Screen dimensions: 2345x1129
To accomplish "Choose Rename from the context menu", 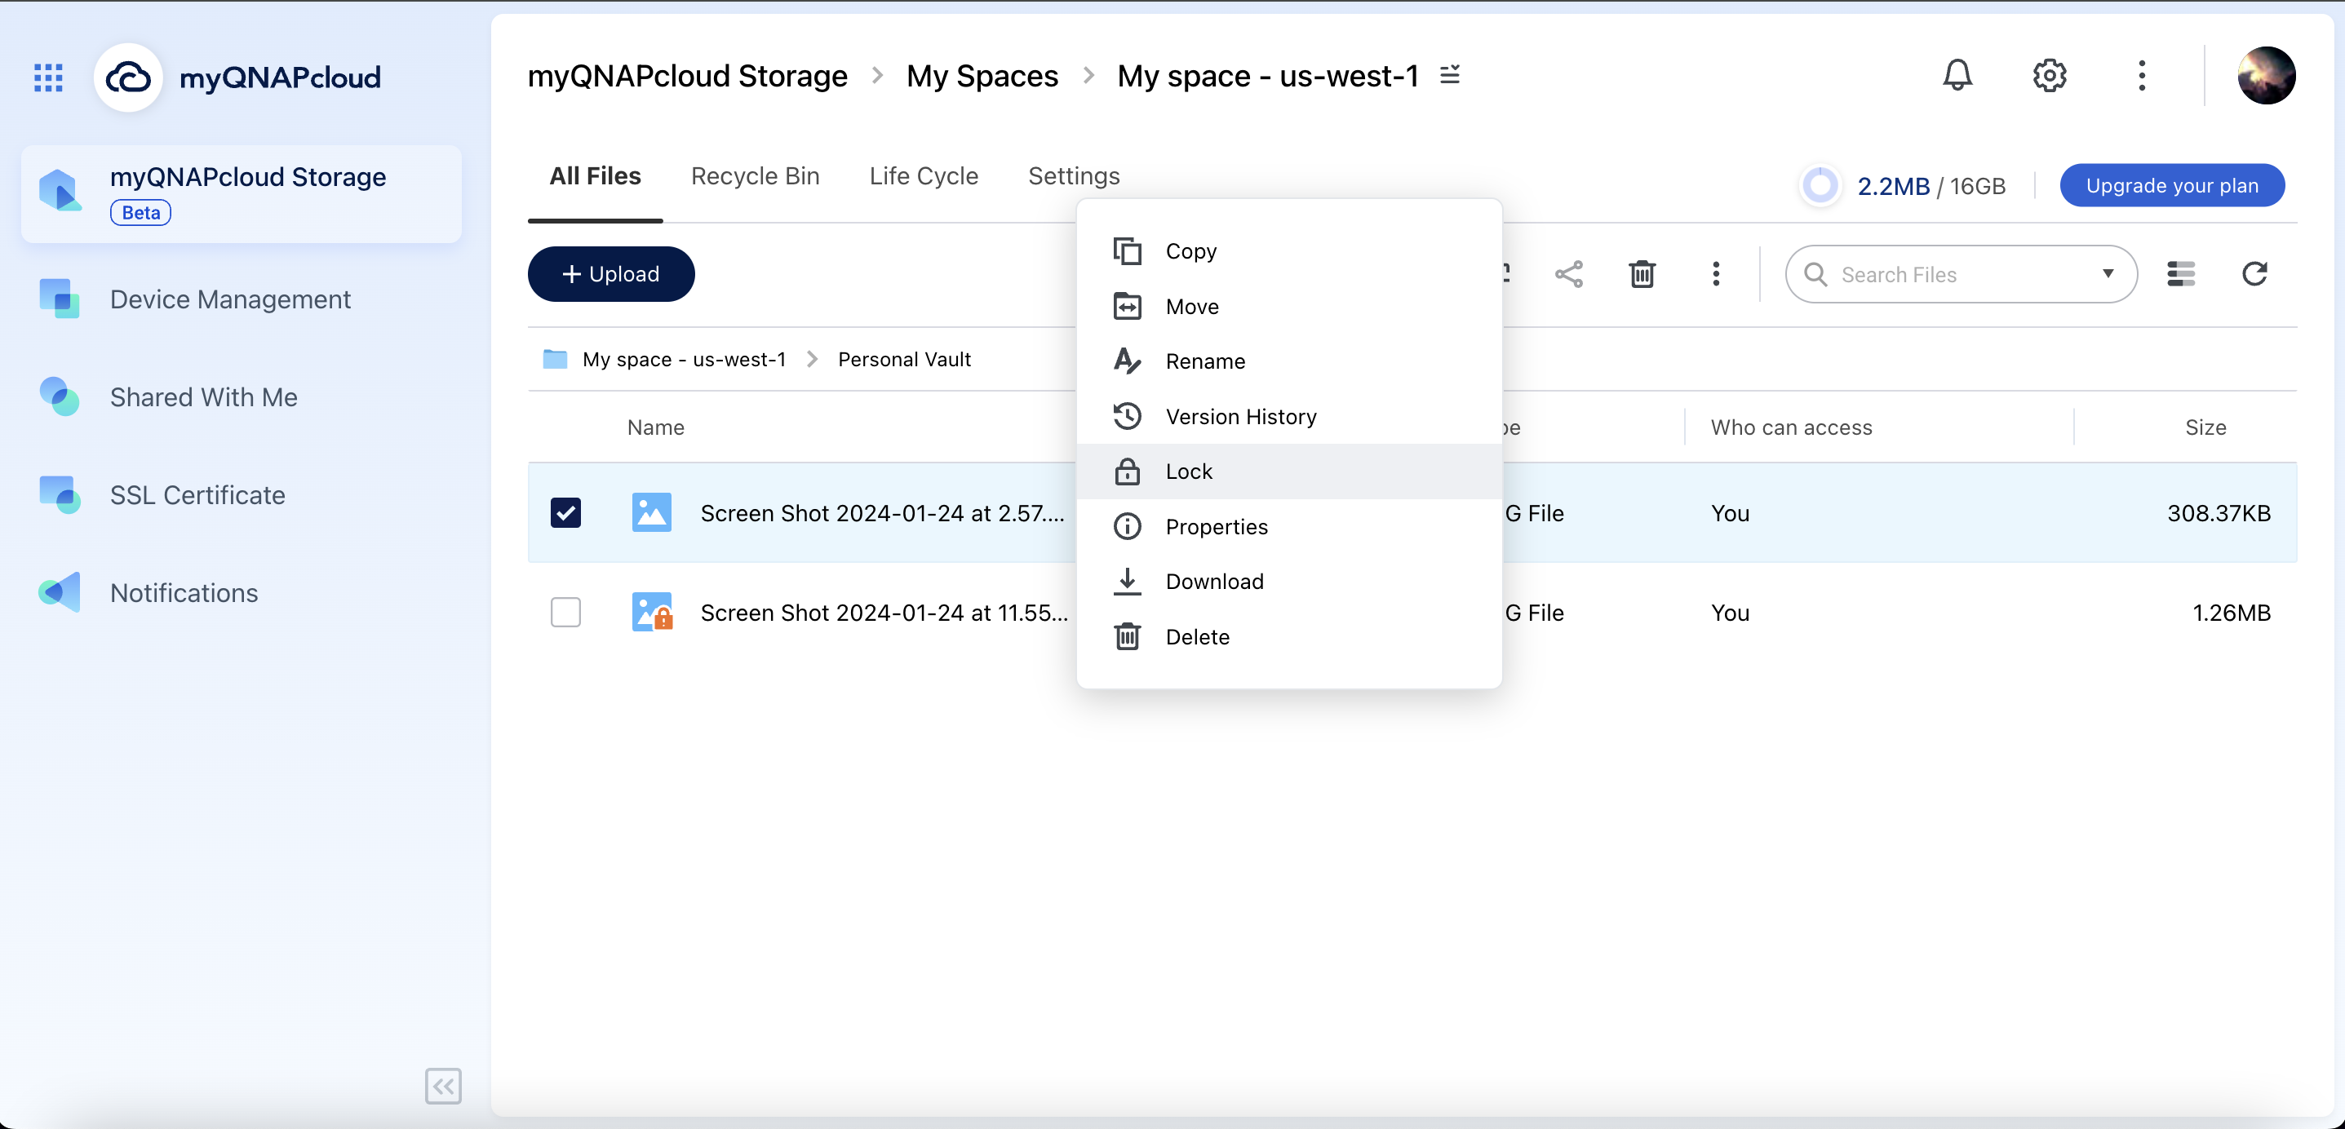I will tap(1289, 361).
